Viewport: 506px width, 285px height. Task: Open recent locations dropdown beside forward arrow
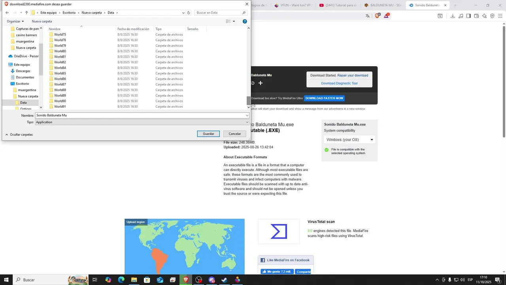(x=21, y=13)
